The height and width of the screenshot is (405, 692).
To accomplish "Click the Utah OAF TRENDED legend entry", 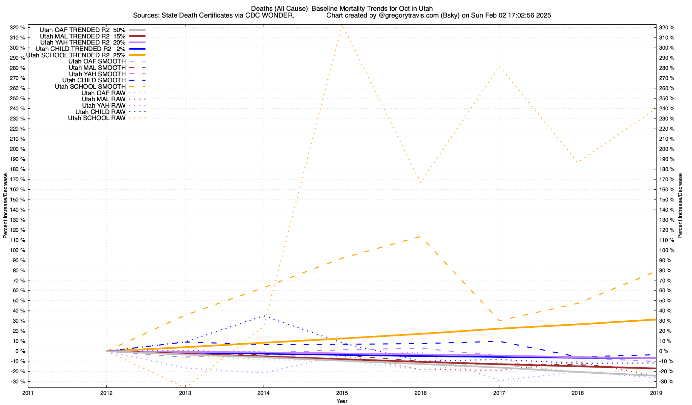I will (82, 30).
